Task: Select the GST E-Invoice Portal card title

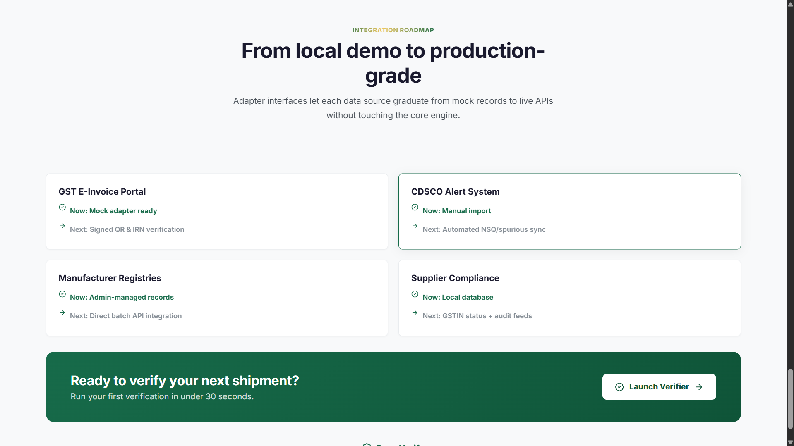Action: 102,192
